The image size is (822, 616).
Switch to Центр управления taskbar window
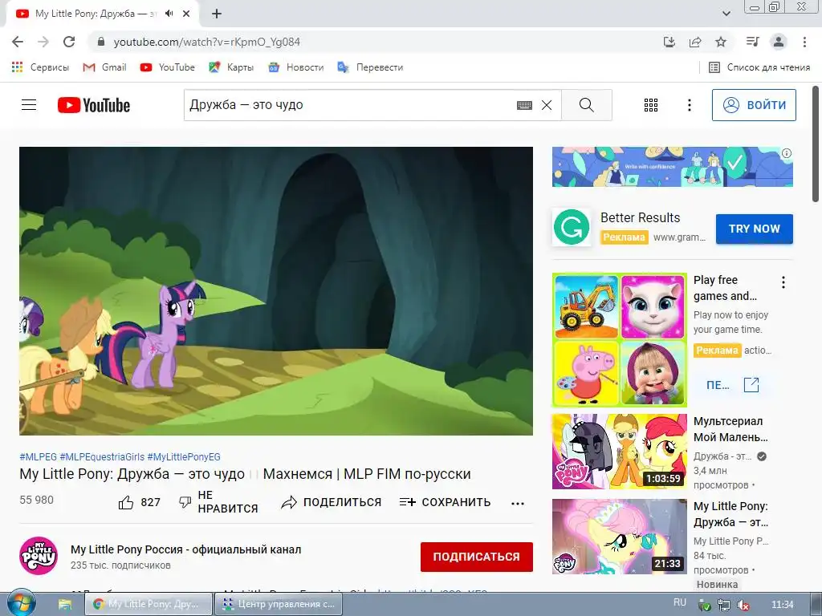click(x=279, y=604)
